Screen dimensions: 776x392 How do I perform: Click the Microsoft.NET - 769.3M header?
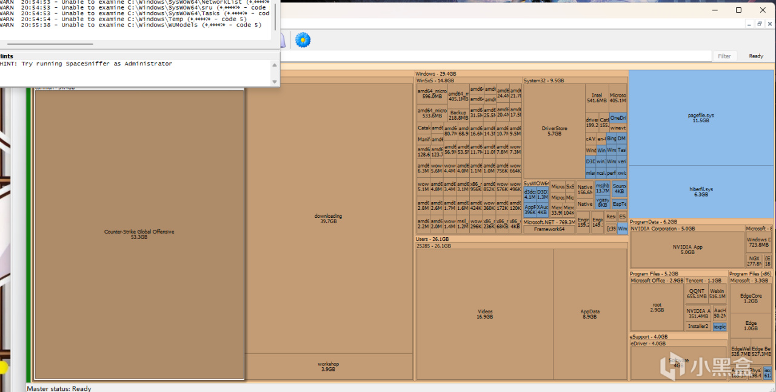tap(549, 223)
